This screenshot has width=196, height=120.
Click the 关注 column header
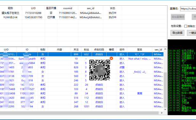[x=76, y=50]
